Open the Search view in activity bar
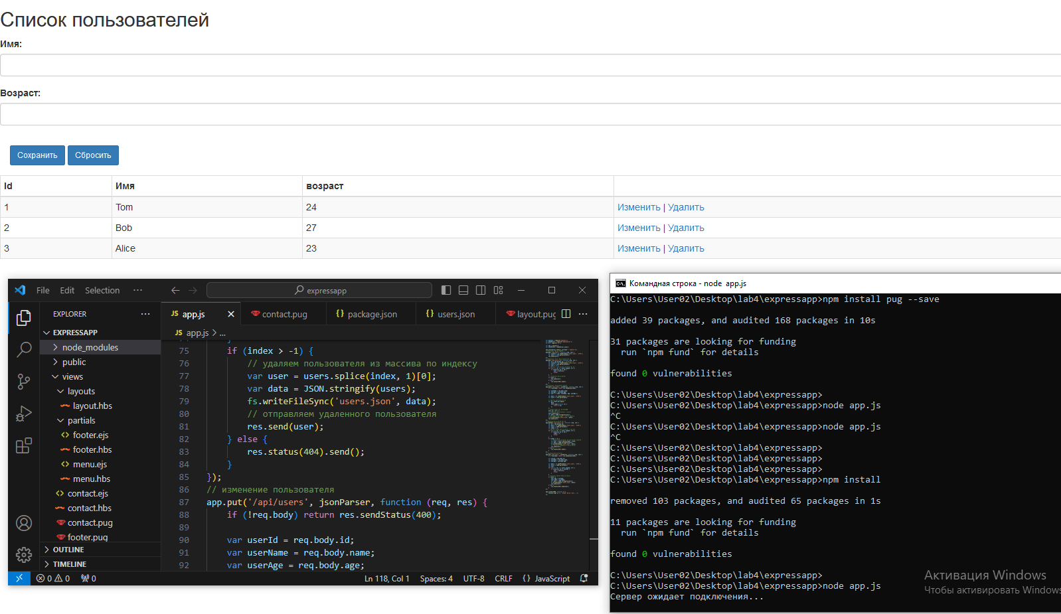This screenshot has width=1061, height=614. pyautogui.click(x=24, y=349)
